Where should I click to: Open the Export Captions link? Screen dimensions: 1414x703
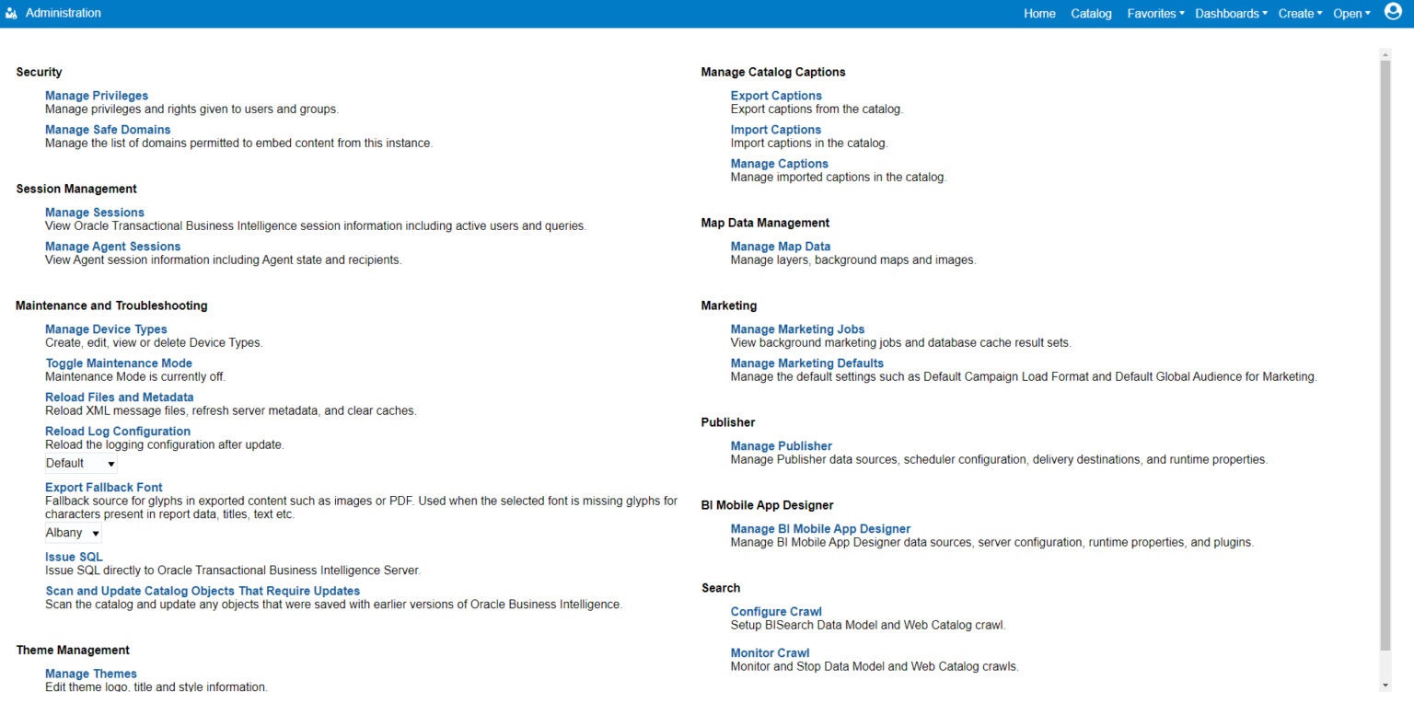click(x=776, y=96)
